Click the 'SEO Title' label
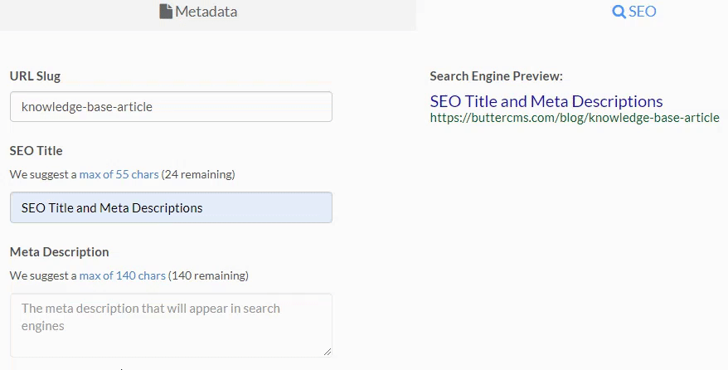Viewport: 728px width, 370px height. point(36,151)
